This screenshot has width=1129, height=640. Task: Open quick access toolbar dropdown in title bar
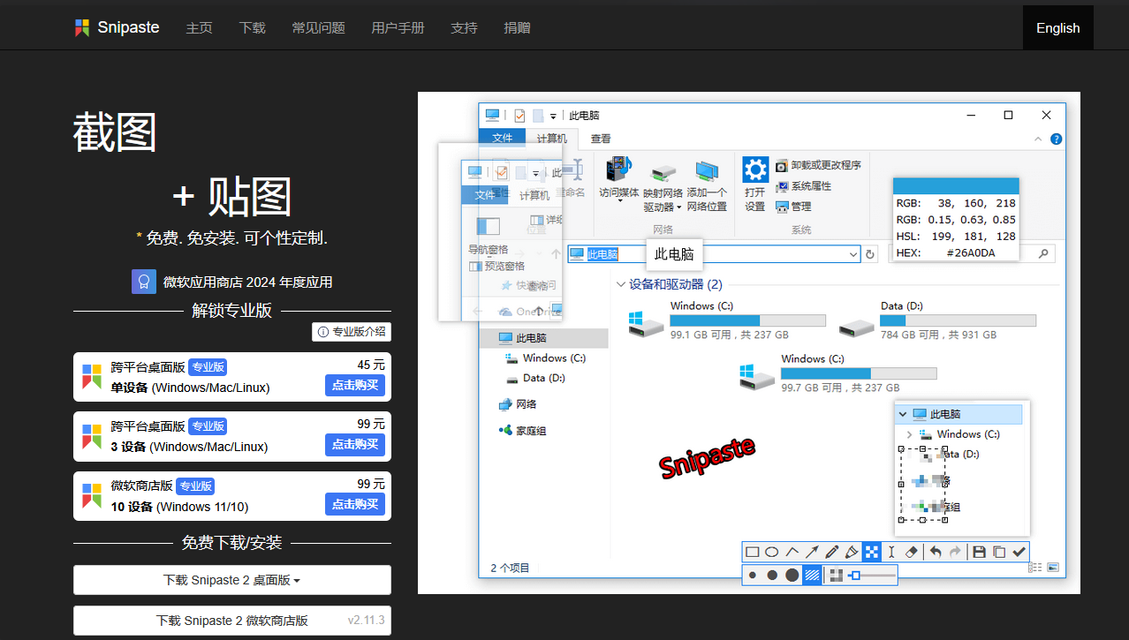coord(553,116)
